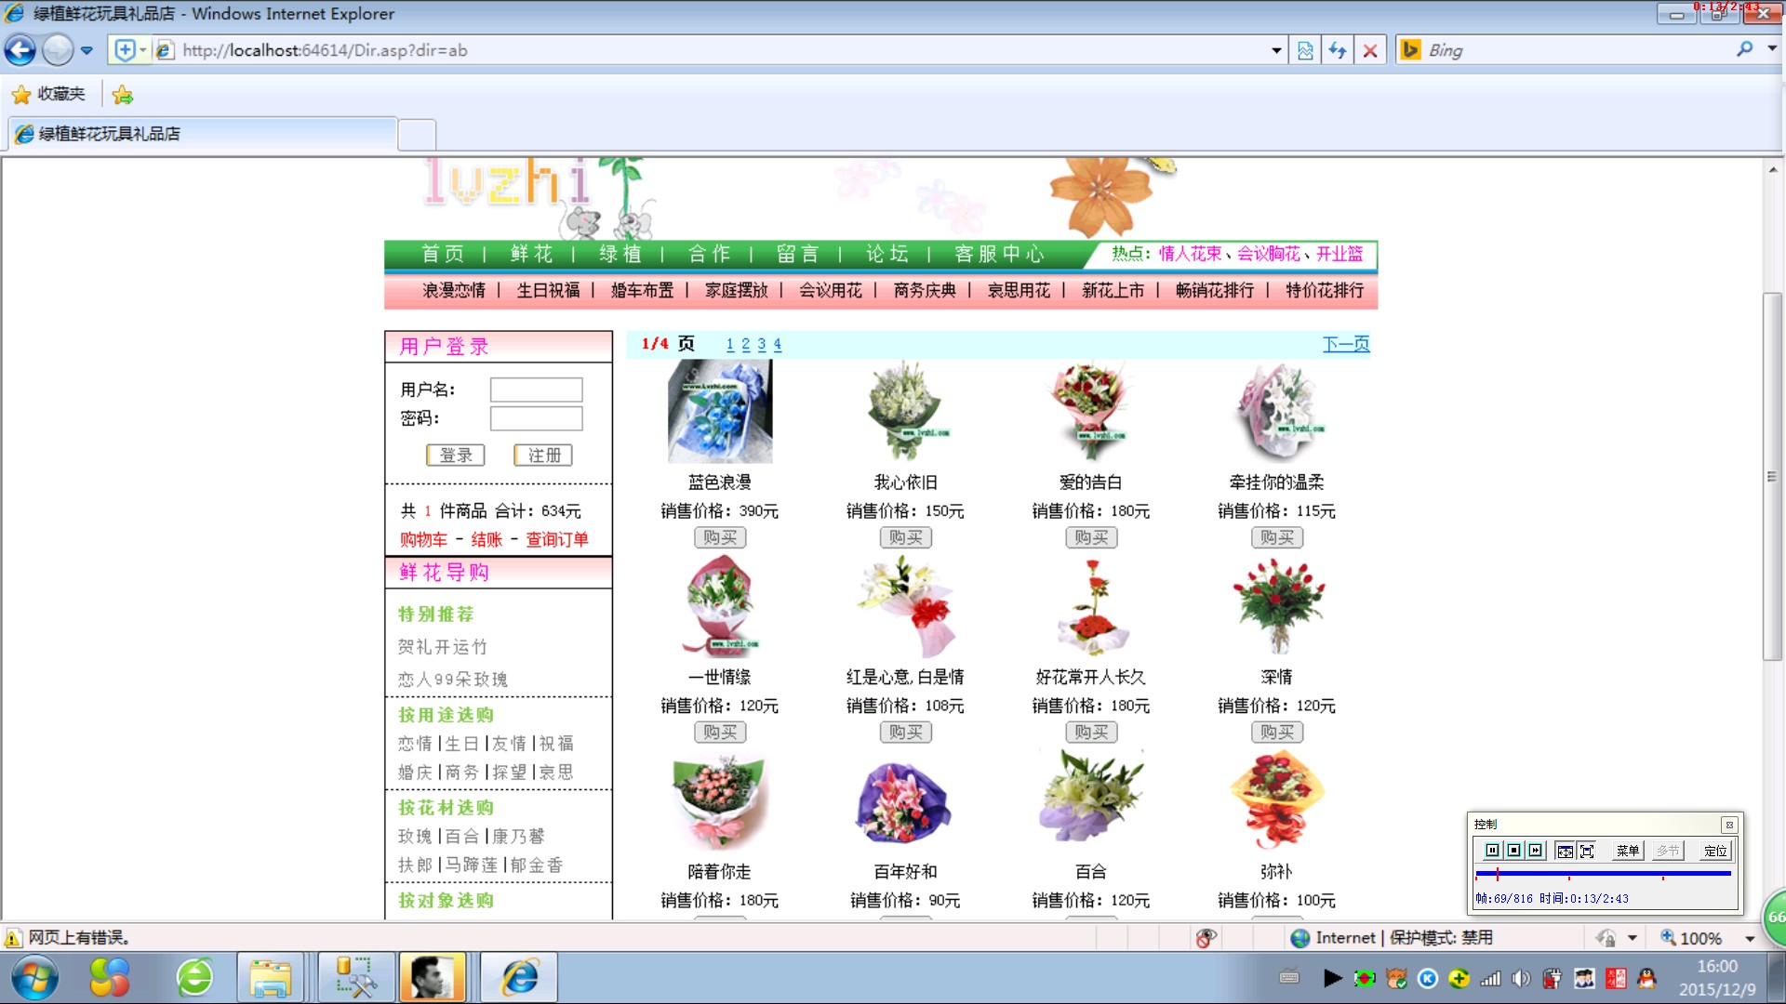Open the 首页 home menu item
1786x1004 pixels.
(443, 254)
